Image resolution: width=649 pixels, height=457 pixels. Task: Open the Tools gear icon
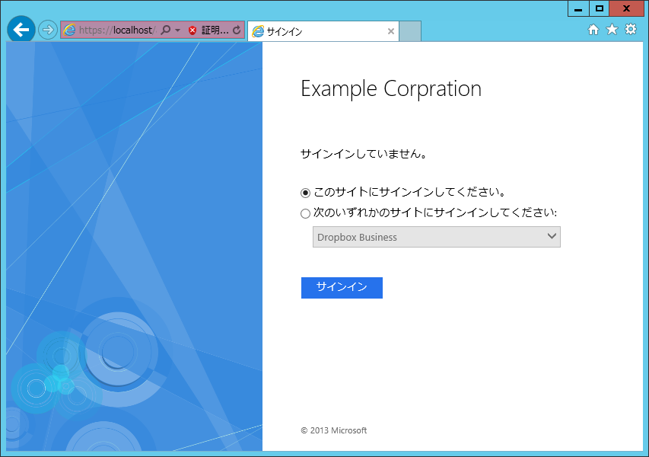tap(631, 30)
